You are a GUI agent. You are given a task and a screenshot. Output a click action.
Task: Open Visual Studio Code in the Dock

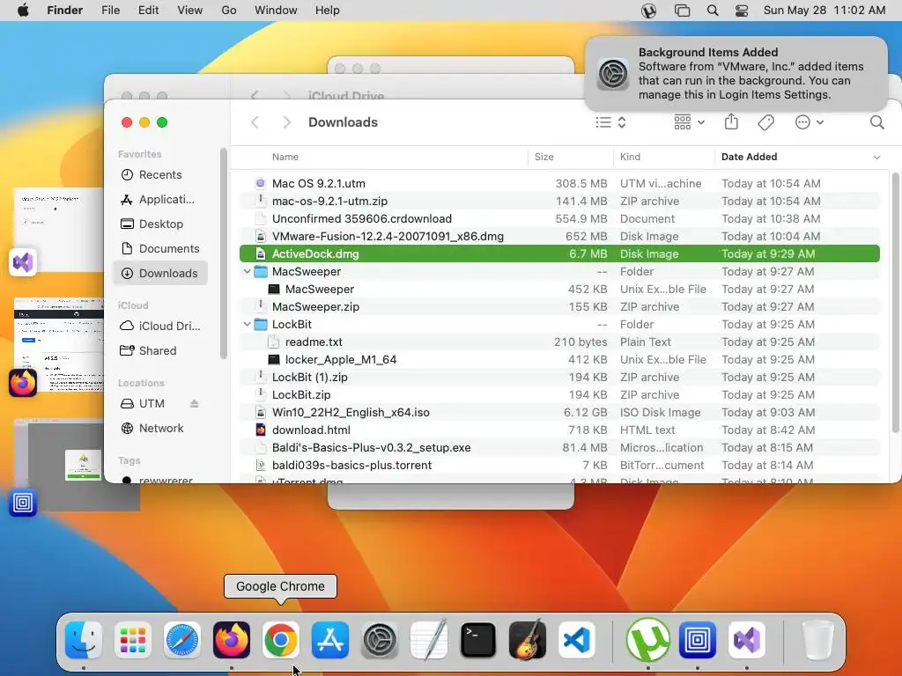(576, 639)
